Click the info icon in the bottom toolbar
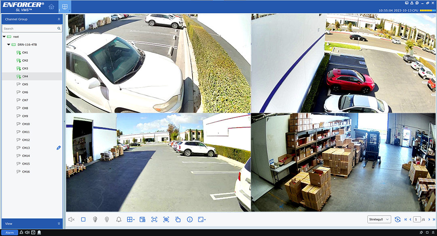Viewport: 437px width, 236px height. pyautogui.click(x=190, y=219)
